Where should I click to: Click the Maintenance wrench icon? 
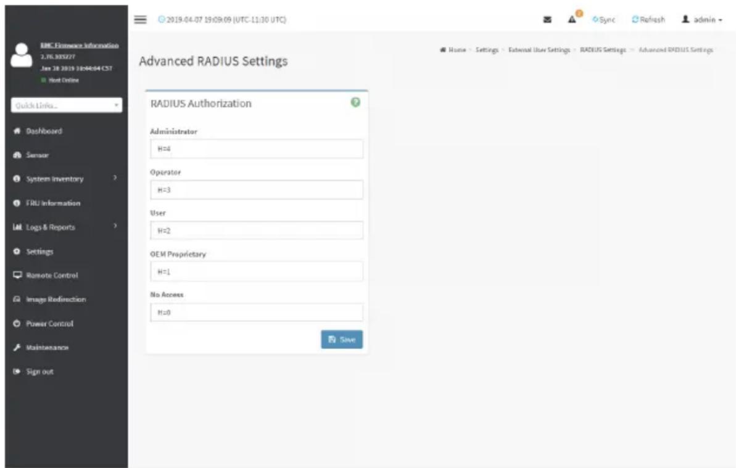(x=17, y=348)
